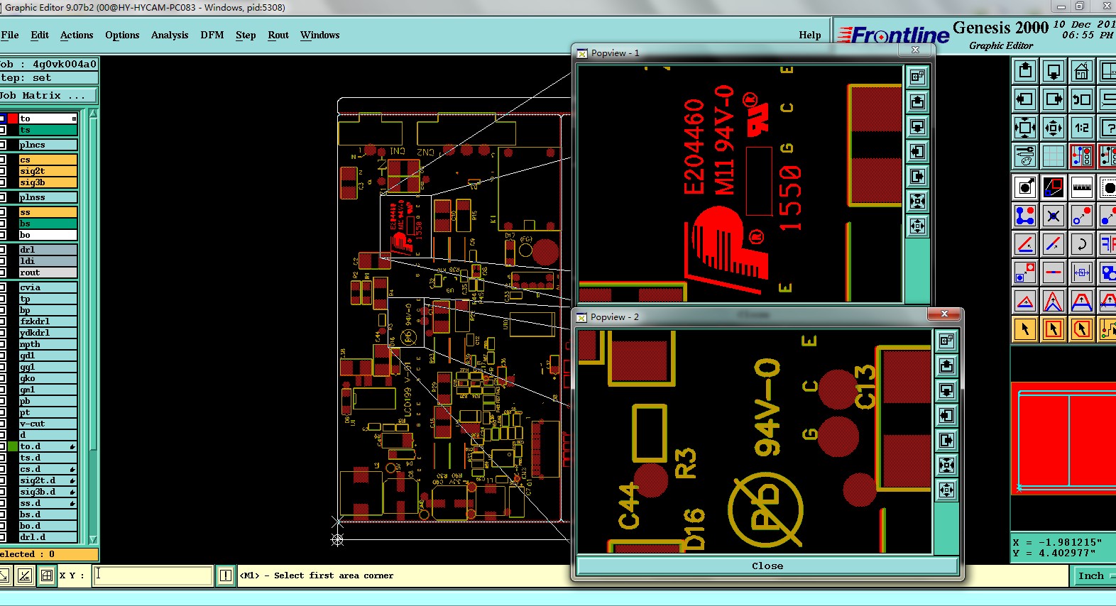Click the crossed-box icon left of X Y field
Image resolution: width=1116 pixels, height=606 pixels.
point(47,575)
